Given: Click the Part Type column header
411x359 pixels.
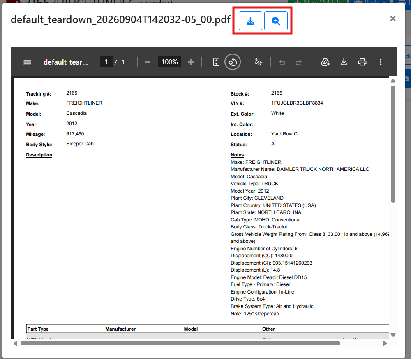Looking at the screenshot, I should click(x=38, y=329).
